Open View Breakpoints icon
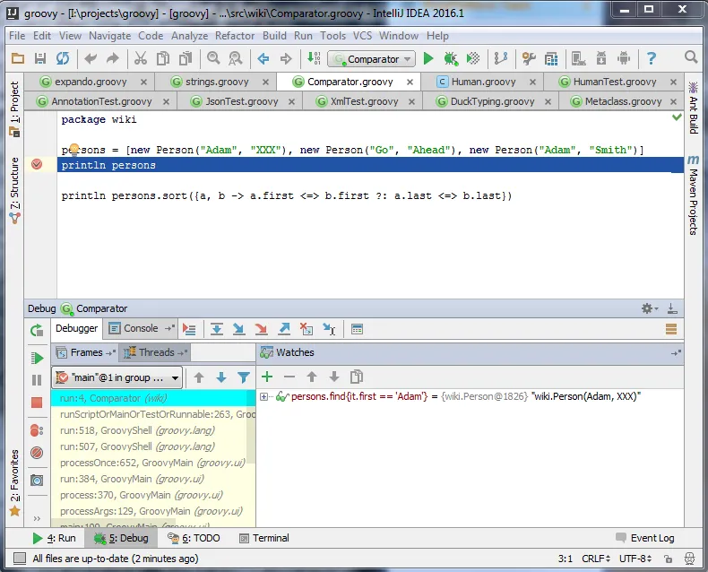The width and height of the screenshot is (708, 572). tap(37, 430)
